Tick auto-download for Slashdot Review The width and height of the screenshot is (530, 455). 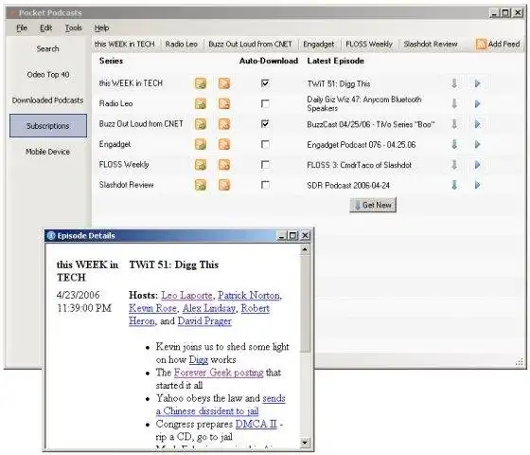point(265,185)
